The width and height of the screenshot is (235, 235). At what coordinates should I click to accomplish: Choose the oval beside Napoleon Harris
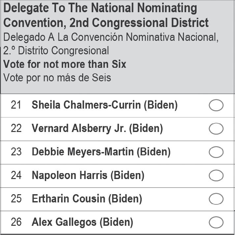pos(216,176)
